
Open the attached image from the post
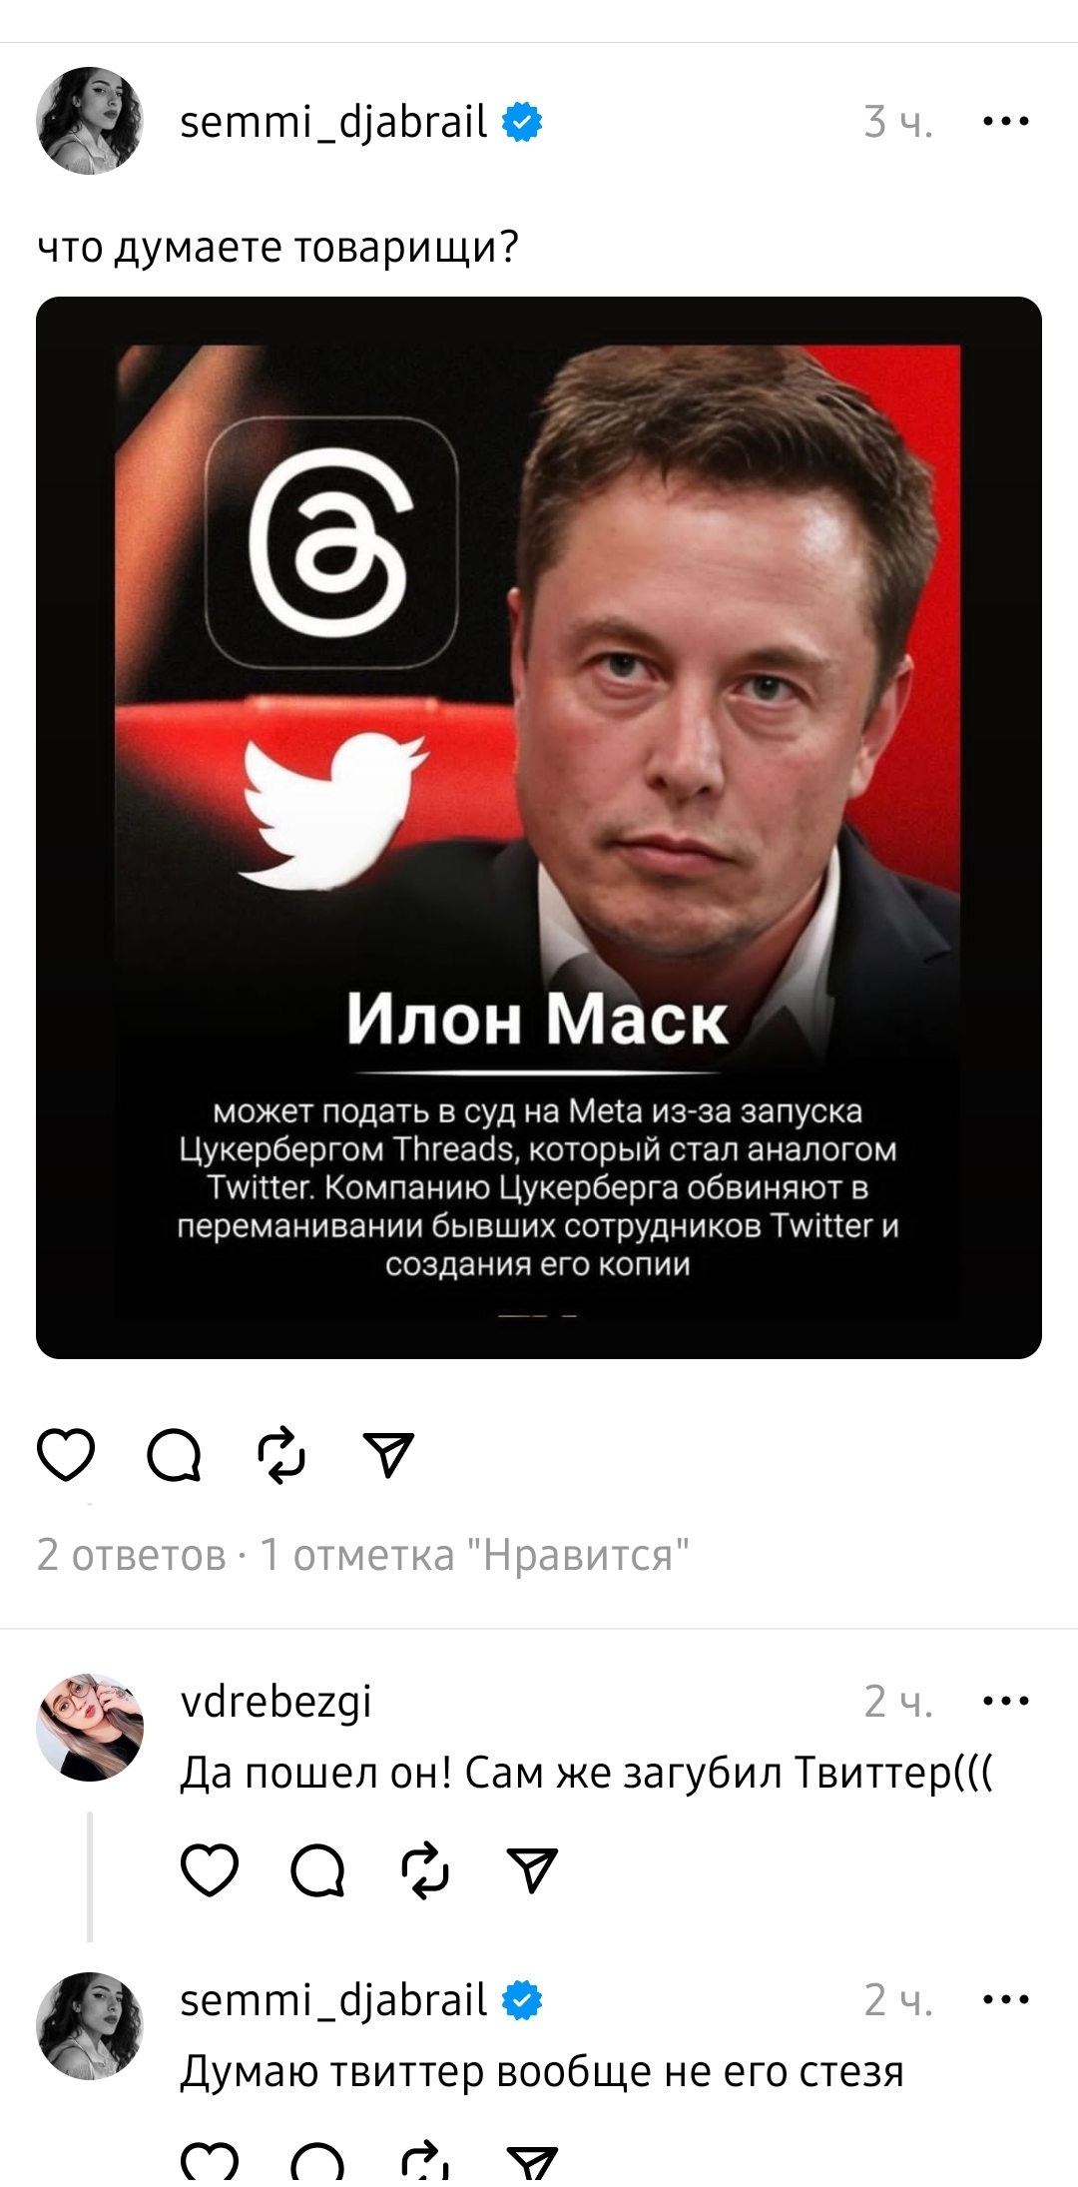coord(539,827)
